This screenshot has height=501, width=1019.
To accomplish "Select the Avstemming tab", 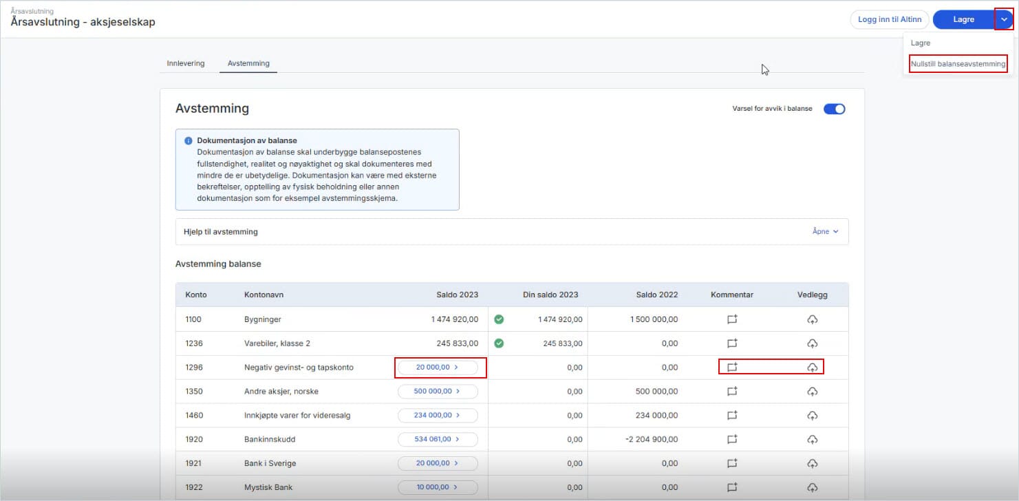I will tap(248, 63).
